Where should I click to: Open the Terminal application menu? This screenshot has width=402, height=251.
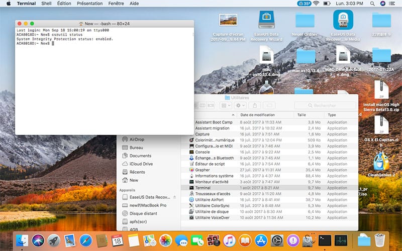[26, 4]
